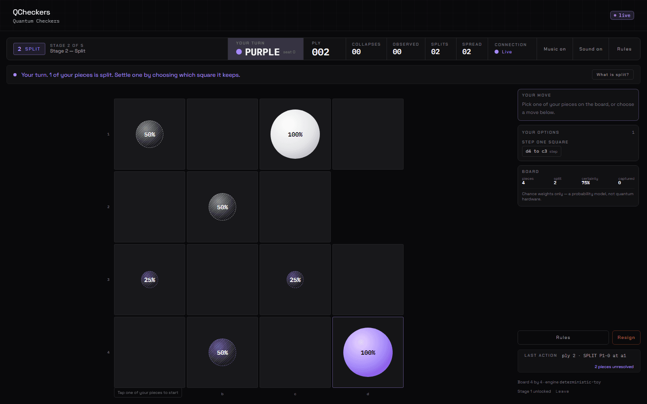647x404 pixels.
Task: Click the live status badge in the header
Action: pos(622,15)
